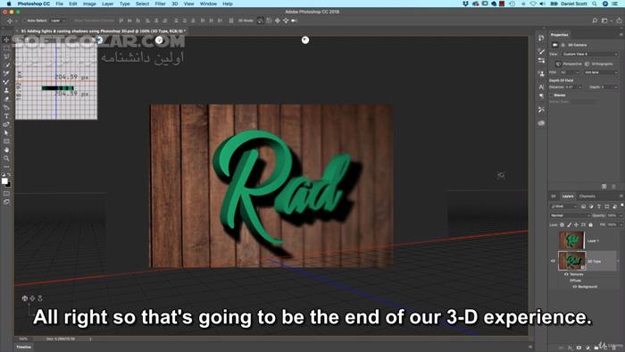This screenshot has height=352, width=625.
Task: Open the Auto-Select Layer dropdown
Action: pyautogui.click(x=58, y=21)
